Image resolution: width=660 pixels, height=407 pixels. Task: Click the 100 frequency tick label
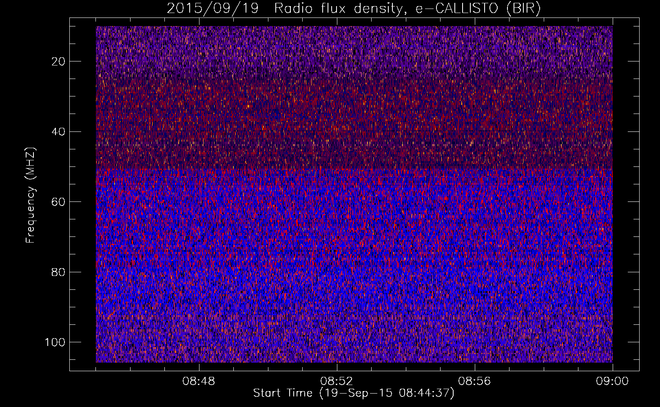55,342
